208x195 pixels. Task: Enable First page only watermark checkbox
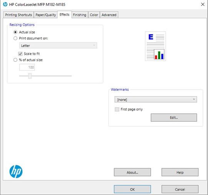click(117, 109)
